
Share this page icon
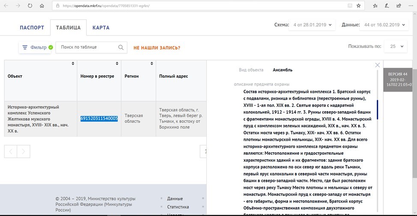pos(399,6)
